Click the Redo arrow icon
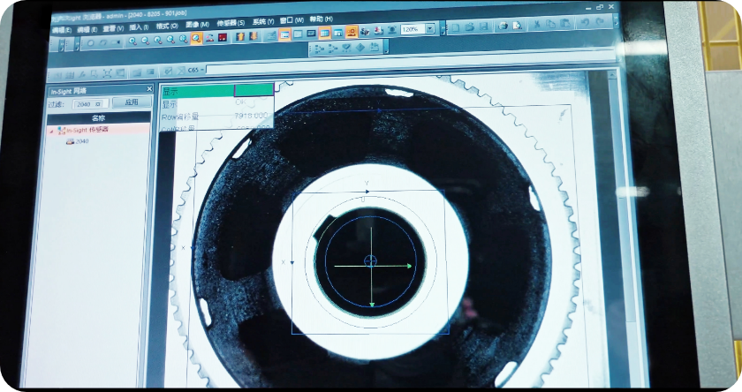 coord(600,21)
